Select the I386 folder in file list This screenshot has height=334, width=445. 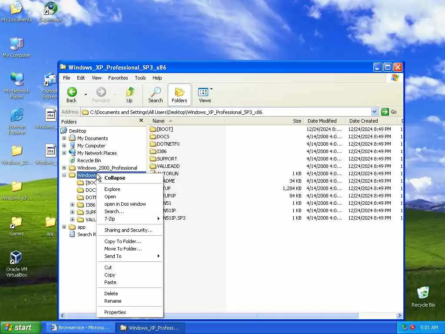tap(158, 151)
